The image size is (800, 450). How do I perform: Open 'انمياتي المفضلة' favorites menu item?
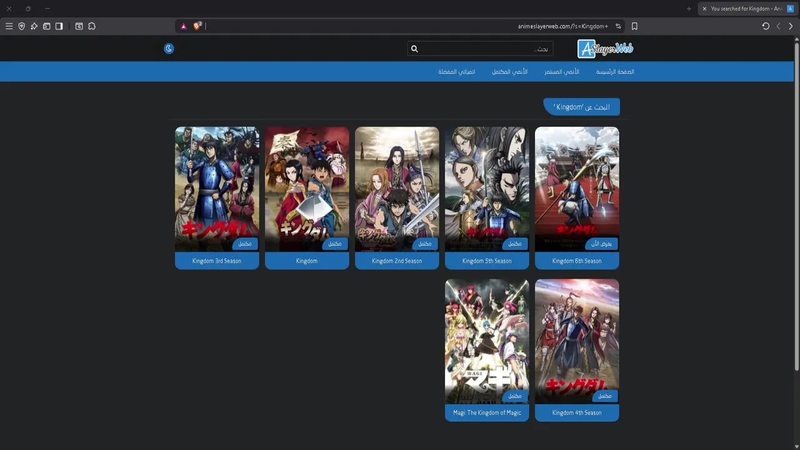pyautogui.click(x=456, y=72)
